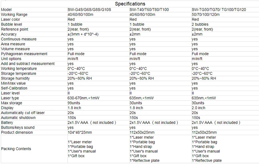This screenshot has width=259, height=164.
Task: Click the 99units max storage value
Action: (x=74, y=103)
